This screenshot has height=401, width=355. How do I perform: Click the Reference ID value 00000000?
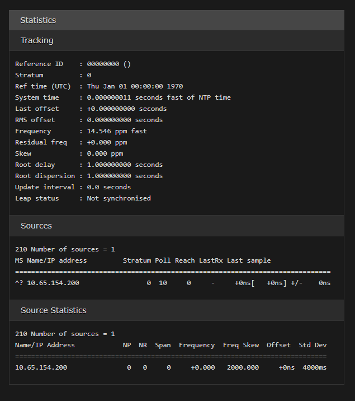point(103,64)
